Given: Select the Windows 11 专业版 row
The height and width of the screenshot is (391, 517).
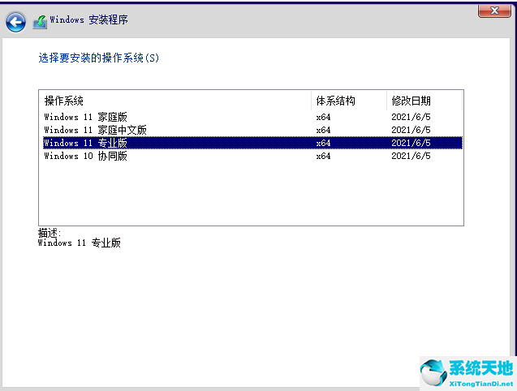Looking at the screenshot, I should point(253,143).
